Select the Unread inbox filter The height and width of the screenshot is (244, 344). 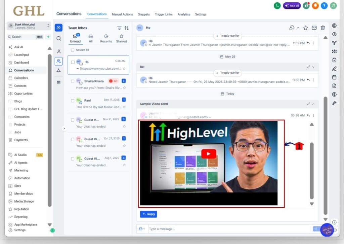pyautogui.click(x=75, y=38)
